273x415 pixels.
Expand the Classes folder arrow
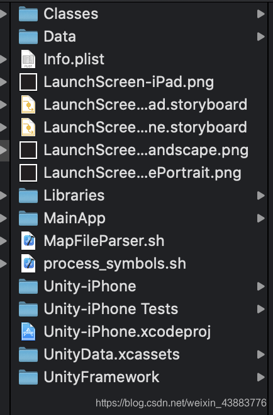[x=261, y=14]
